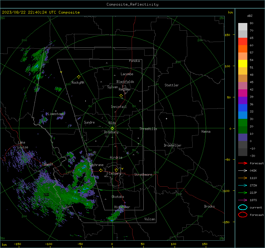Click the RedDeer city label
The image size is (265, 248).
pos(125,89)
